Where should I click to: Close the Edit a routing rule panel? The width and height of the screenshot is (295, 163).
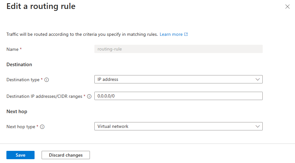[x=287, y=7]
